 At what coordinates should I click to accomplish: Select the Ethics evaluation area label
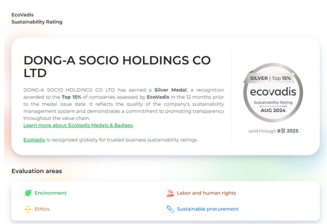pos(42,209)
